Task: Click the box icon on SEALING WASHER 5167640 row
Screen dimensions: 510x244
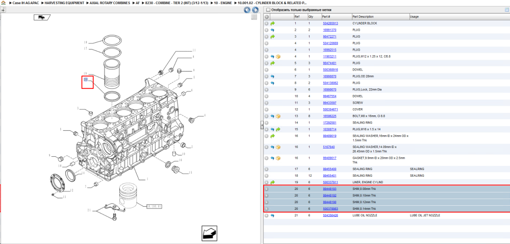Action: (278, 147)
